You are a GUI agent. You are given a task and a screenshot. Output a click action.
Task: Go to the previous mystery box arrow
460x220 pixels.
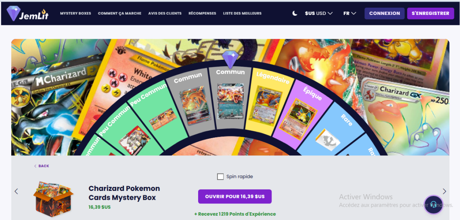pyautogui.click(x=16, y=191)
